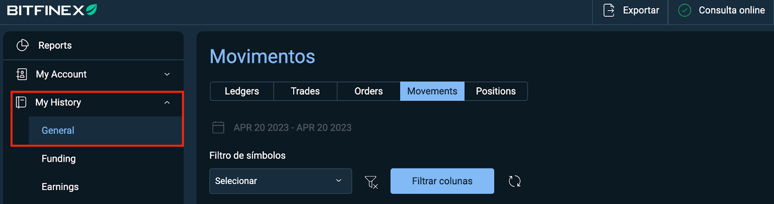Screen dimensions: 774x204
Task: Click the green online status check icon
Action: click(x=685, y=10)
